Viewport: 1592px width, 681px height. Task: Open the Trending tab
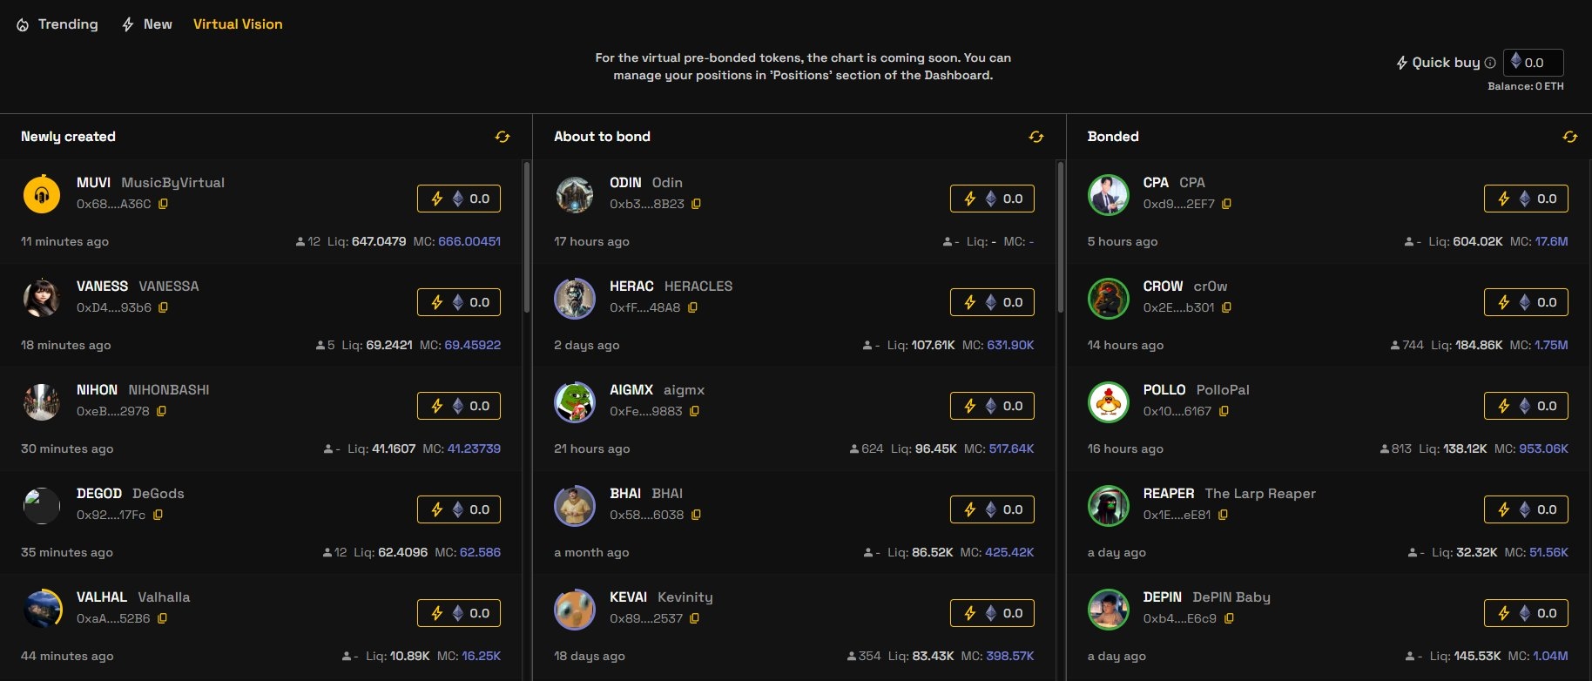tap(57, 24)
